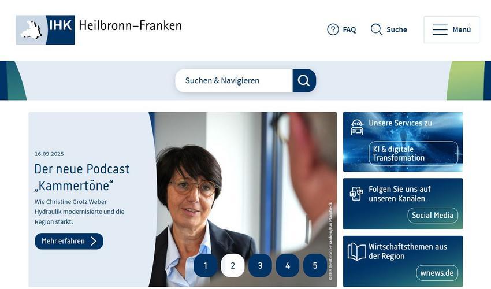Click the Mehr erfahren button
This screenshot has width=491, height=289.
(69, 241)
